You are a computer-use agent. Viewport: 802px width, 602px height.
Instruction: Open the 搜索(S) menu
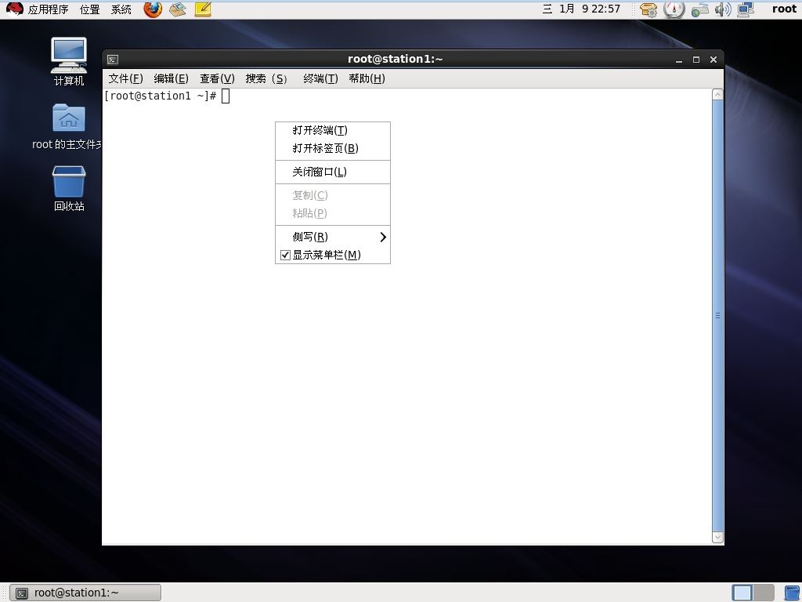[x=266, y=78]
